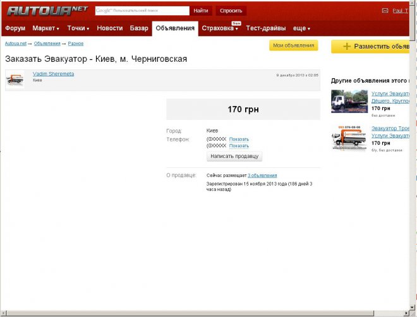This screenshot has width=417, height=317.
Task: Expand the Маркет dropdown menu
Action: (45, 28)
